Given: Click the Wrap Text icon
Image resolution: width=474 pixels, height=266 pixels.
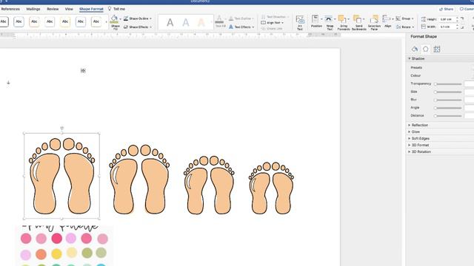Looking at the screenshot, I should [329, 19].
